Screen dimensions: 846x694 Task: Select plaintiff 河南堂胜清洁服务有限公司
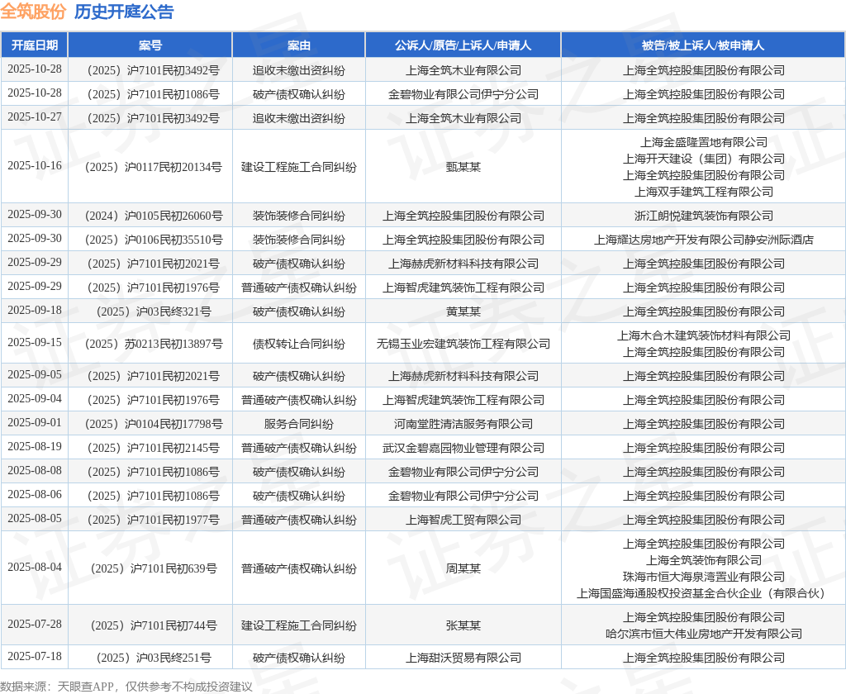pos(463,424)
